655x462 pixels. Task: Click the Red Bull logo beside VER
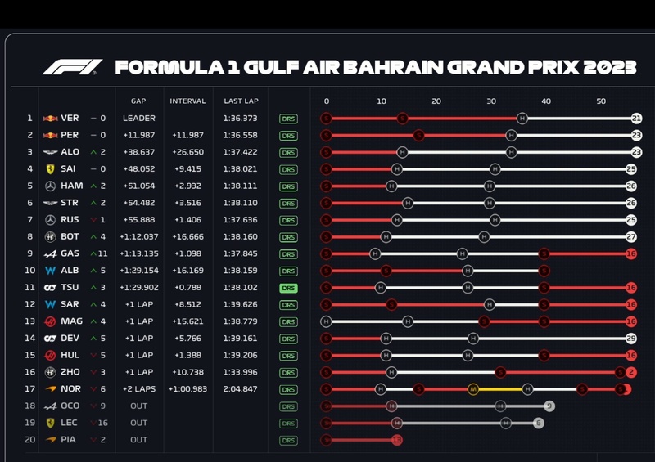pos(51,119)
